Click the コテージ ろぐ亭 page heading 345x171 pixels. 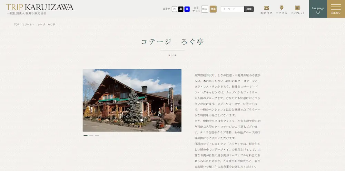[172, 42]
